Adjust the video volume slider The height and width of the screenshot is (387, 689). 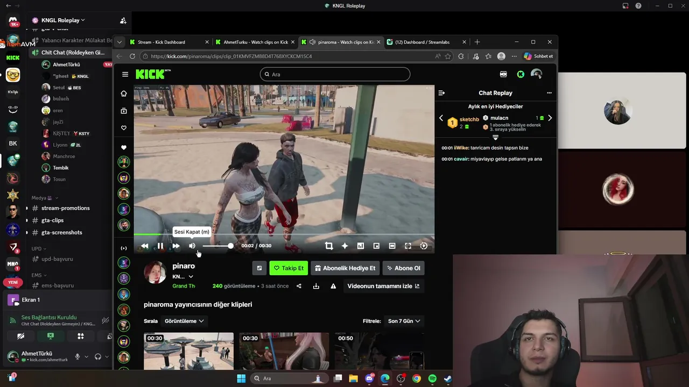(x=217, y=246)
